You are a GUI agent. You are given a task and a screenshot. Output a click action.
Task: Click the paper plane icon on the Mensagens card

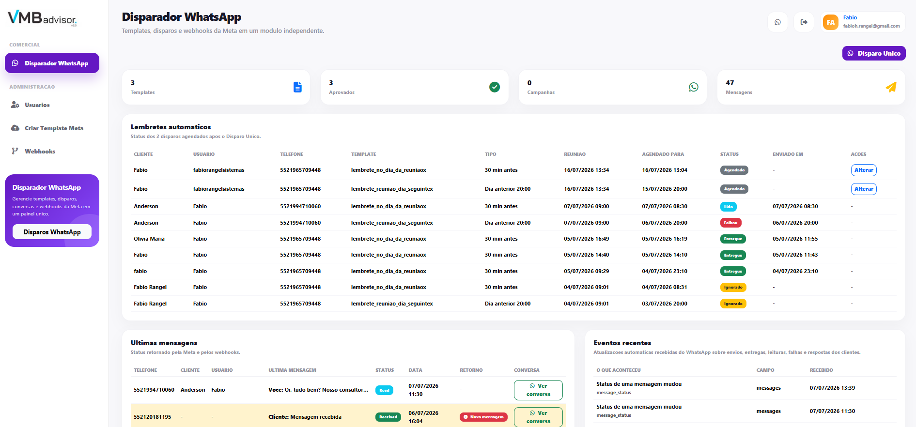click(x=891, y=87)
